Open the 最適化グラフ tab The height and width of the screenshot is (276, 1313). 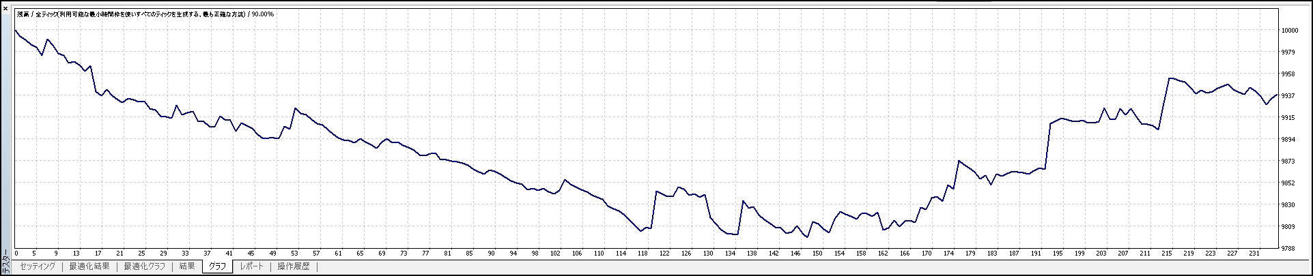coord(144,266)
